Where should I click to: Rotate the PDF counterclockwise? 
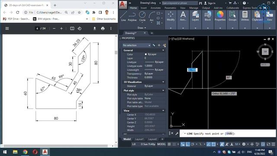coord(80,28)
